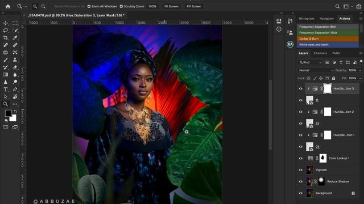Screen dimensions: 364x204
Task: Click the white background color swatch
Action: 14,118
